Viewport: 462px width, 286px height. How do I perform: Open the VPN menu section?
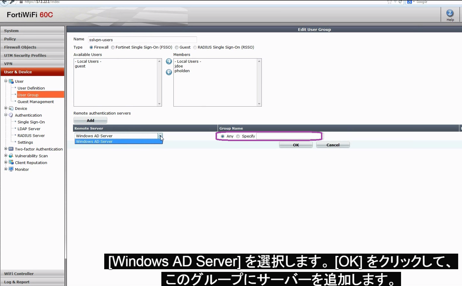click(x=32, y=64)
